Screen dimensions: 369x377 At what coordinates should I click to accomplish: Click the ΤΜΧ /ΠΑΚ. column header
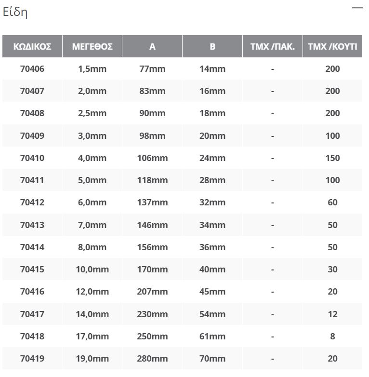click(x=272, y=47)
